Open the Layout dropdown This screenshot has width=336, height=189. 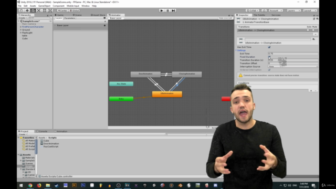click(x=310, y=10)
